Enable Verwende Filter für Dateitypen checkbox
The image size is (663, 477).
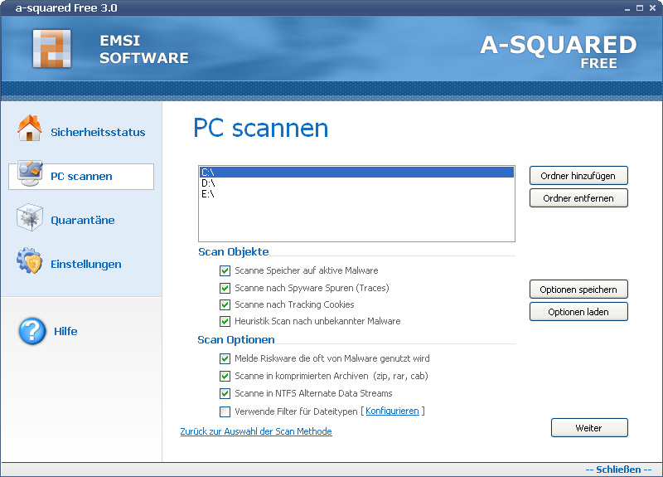pyautogui.click(x=225, y=411)
